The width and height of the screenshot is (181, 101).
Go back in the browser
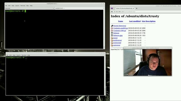[112, 12]
